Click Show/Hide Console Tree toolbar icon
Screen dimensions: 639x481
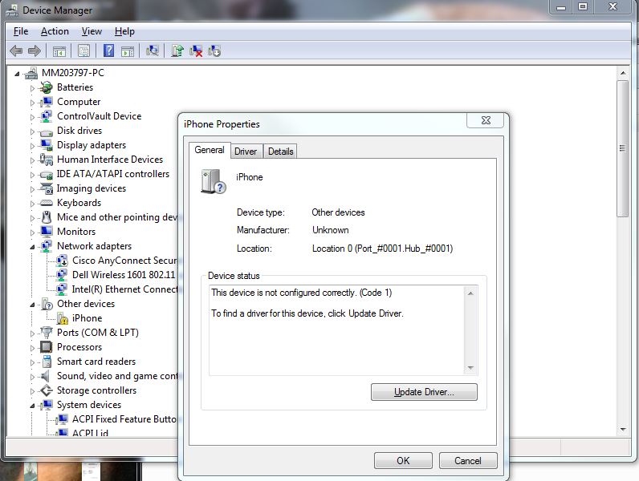click(x=59, y=51)
